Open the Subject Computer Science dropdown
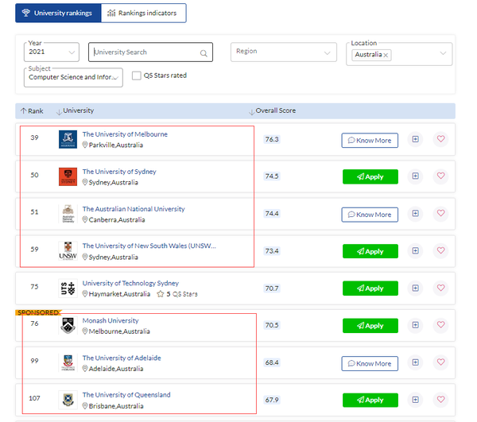 (x=73, y=78)
